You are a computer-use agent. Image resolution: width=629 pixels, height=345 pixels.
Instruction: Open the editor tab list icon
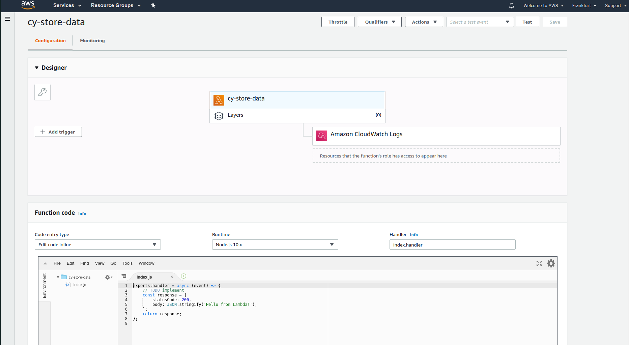coord(124,276)
